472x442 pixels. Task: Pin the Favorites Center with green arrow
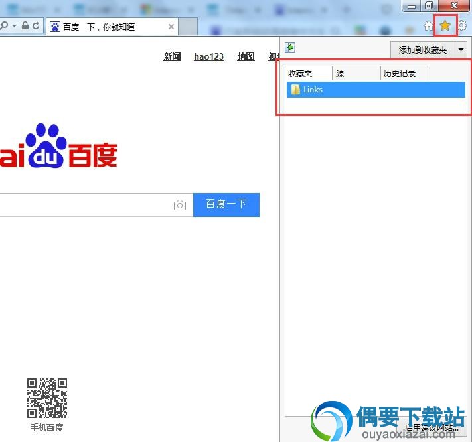290,48
